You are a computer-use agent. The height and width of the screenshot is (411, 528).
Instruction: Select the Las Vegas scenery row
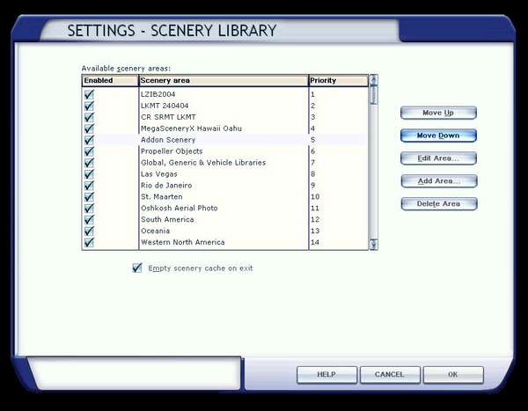pos(225,174)
